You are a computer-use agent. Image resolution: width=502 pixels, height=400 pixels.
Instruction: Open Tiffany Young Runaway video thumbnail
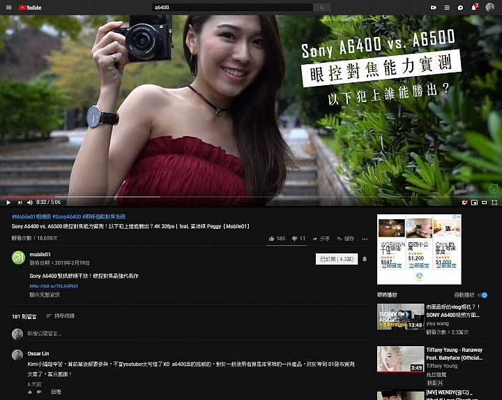[400, 360]
